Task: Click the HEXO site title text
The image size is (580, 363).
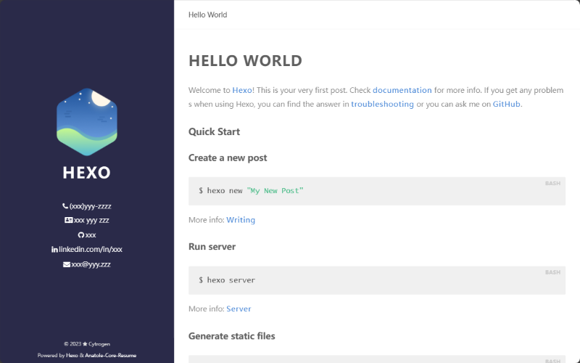Action: (87, 173)
